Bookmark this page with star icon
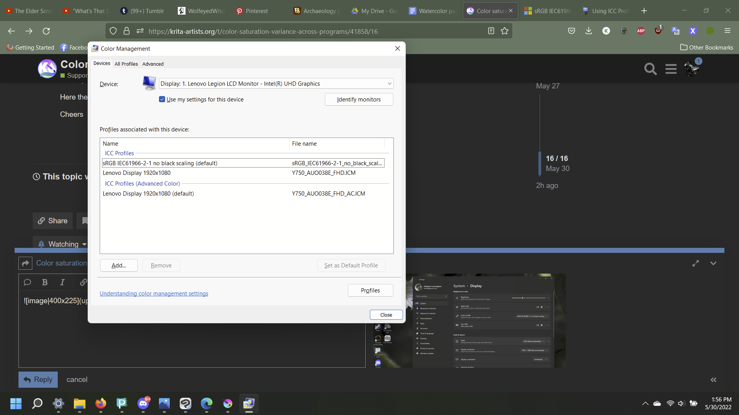Screen dimensions: 739x415 coord(505,31)
